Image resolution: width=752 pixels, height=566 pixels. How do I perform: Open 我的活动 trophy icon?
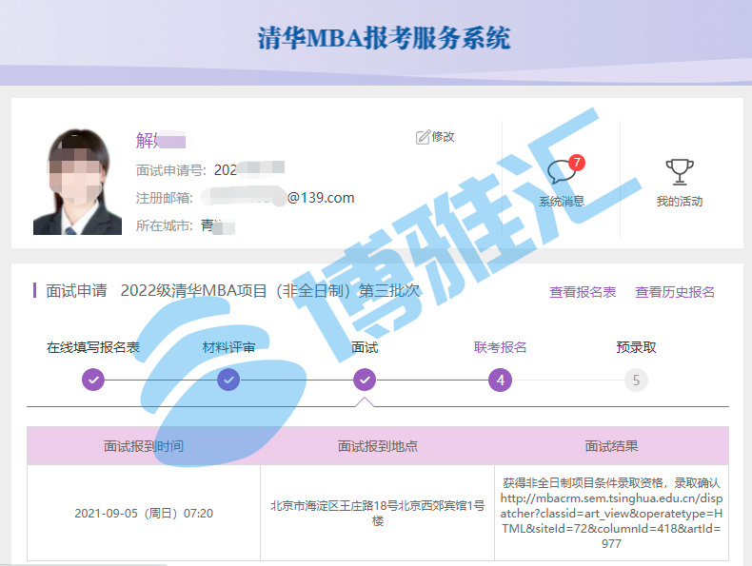coord(680,171)
